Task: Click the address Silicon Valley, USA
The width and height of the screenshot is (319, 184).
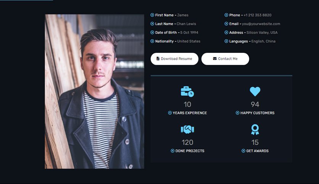Action: click(262, 32)
